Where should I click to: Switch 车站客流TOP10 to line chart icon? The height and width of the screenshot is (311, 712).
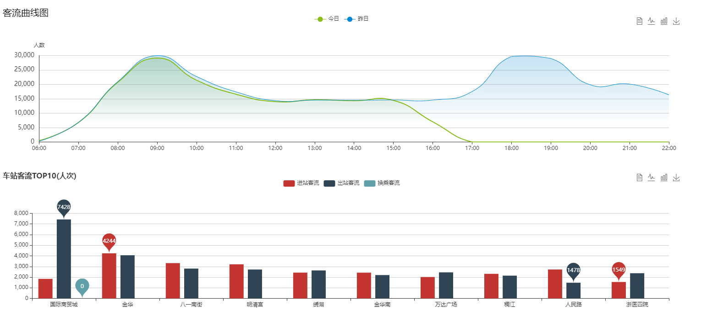tap(652, 177)
